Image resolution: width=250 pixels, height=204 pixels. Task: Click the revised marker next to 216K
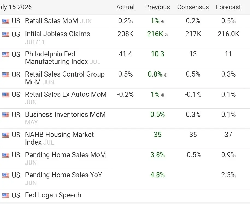coord(166,35)
